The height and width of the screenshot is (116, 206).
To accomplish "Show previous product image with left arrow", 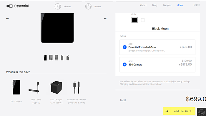I will coord(7,19).
